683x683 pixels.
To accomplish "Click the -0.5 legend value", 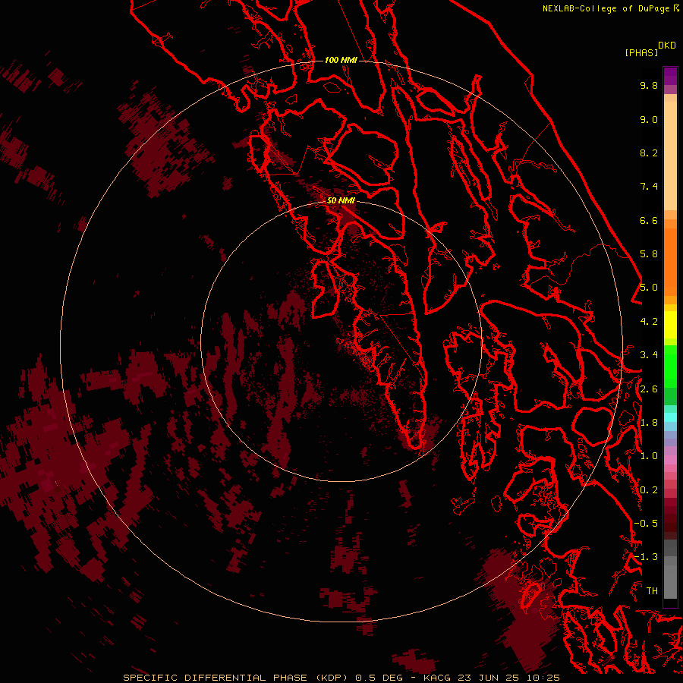I will tap(646, 524).
